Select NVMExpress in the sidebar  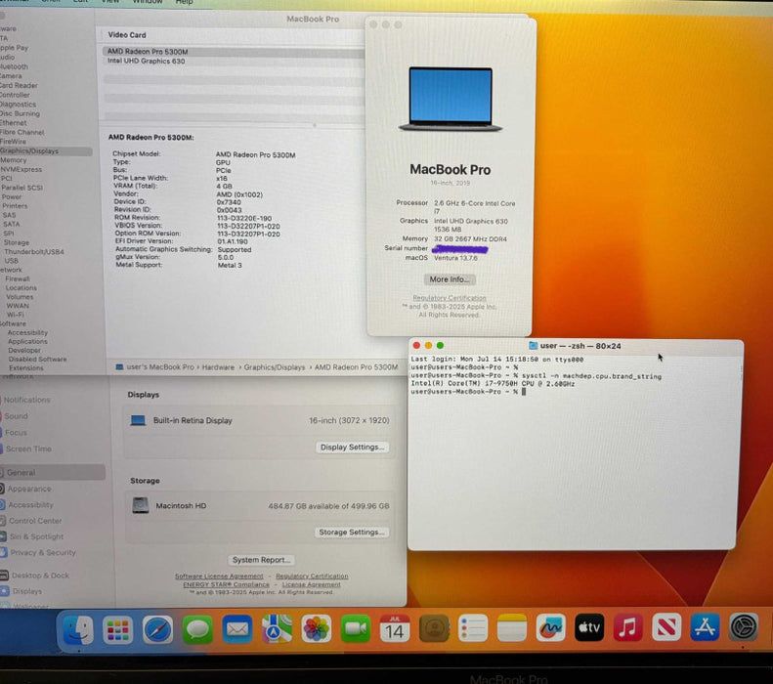click(x=21, y=169)
